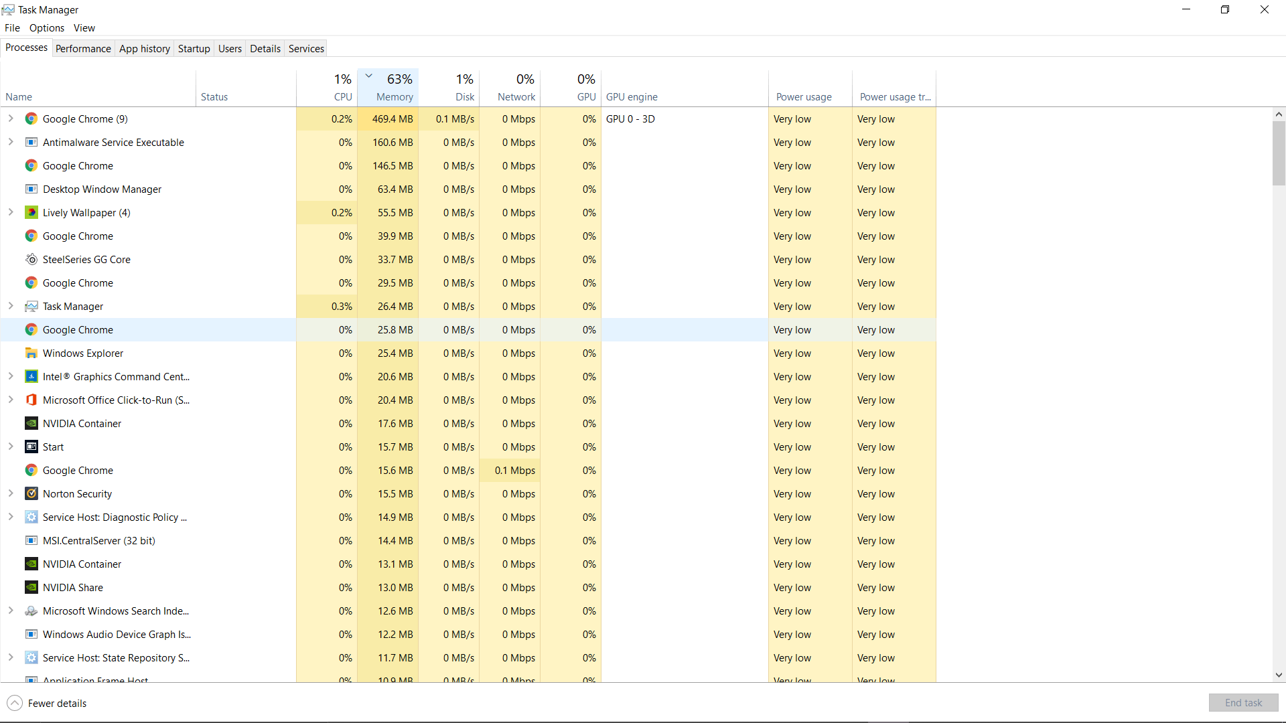
Task: Expand the Google Chrome (9) process group
Action: pyautogui.click(x=11, y=118)
